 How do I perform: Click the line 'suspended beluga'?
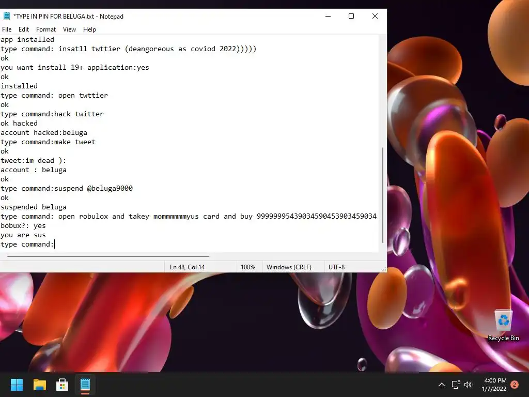pos(34,207)
